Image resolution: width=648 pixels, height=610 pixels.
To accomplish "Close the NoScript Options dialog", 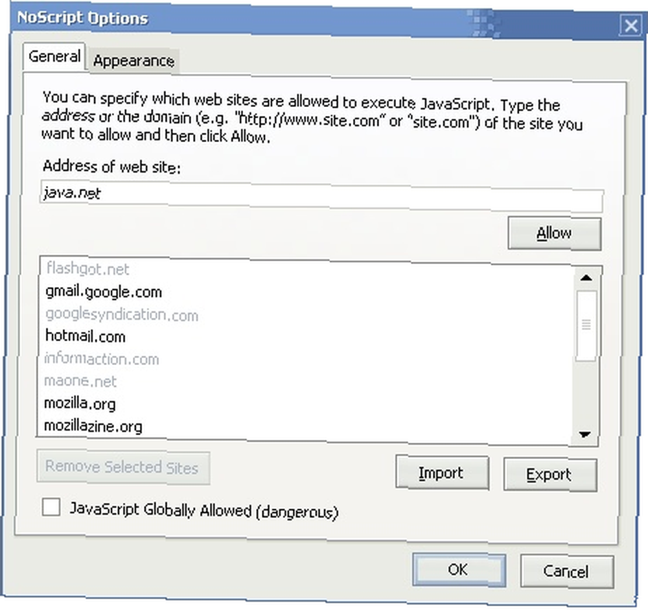I will tap(631, 26).
